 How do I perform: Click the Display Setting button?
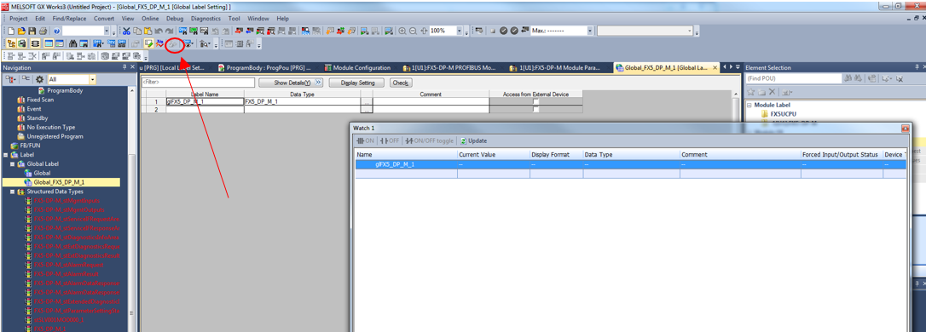tap(356, 83)
